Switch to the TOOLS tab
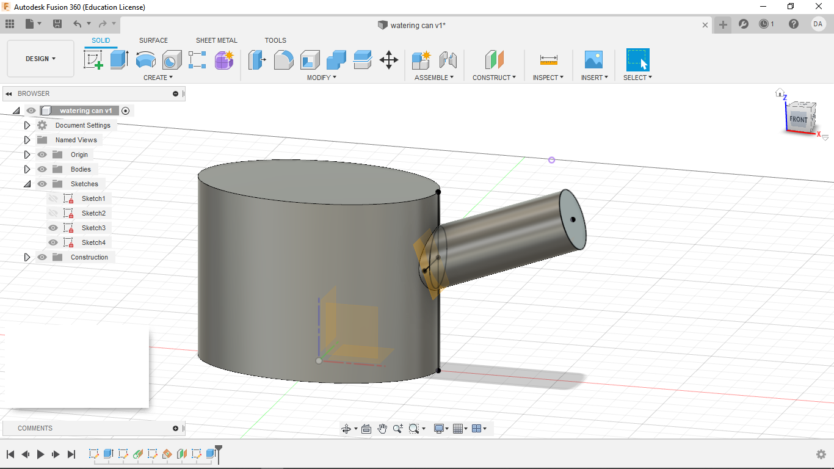The height and width of the screenshot is (469, 834). click(x=275, y=40)
